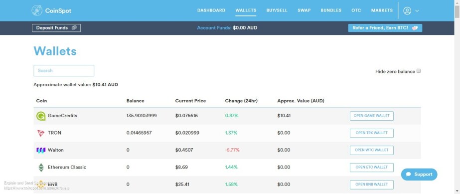Open the Swap page
460x194 pixels.
(x=304, y=10)
